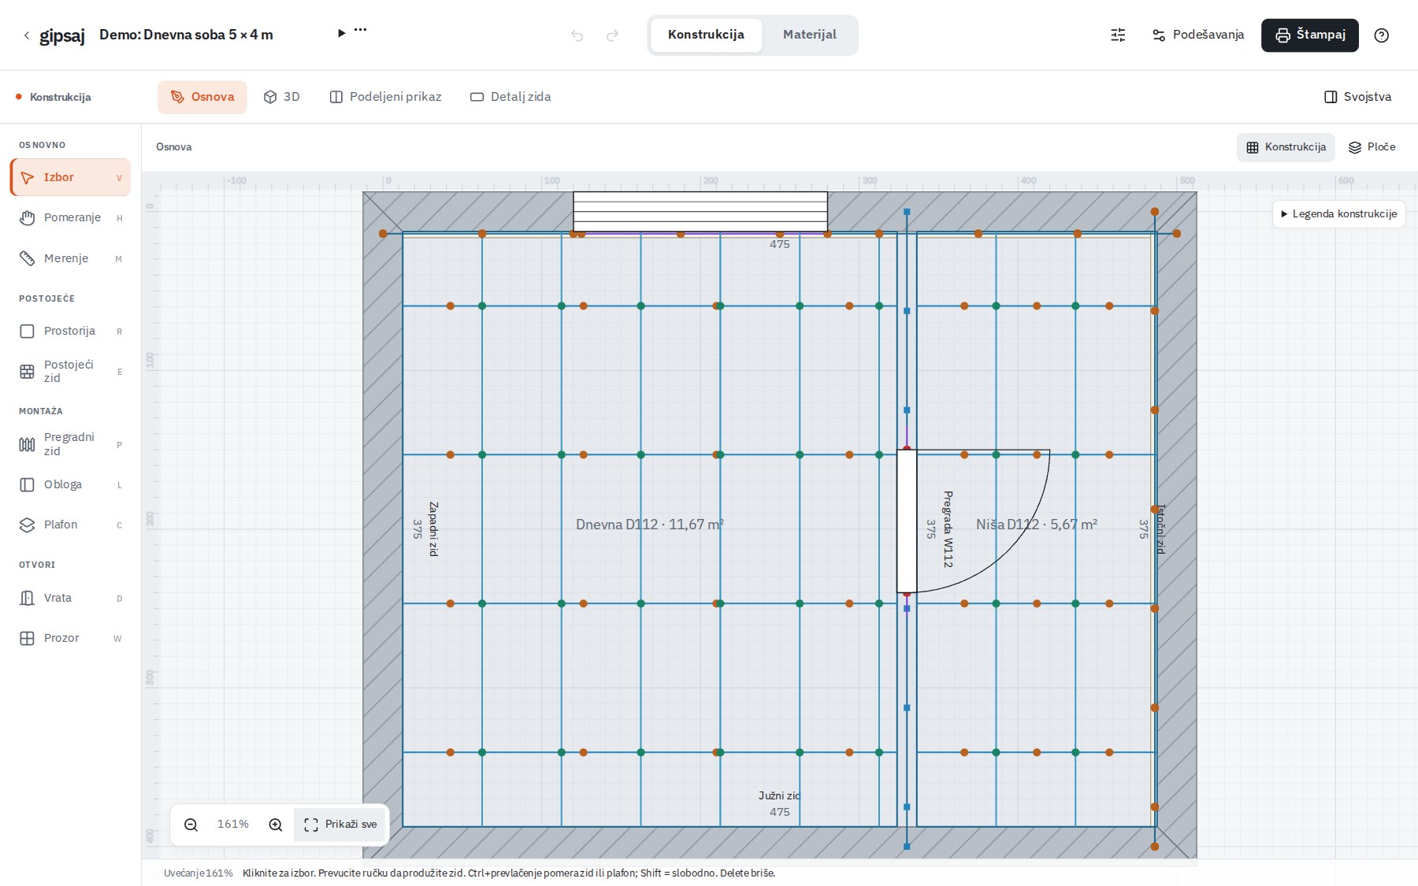
Task: Switch to the Materijal mode tab
Action: click(x=809, y=35)
